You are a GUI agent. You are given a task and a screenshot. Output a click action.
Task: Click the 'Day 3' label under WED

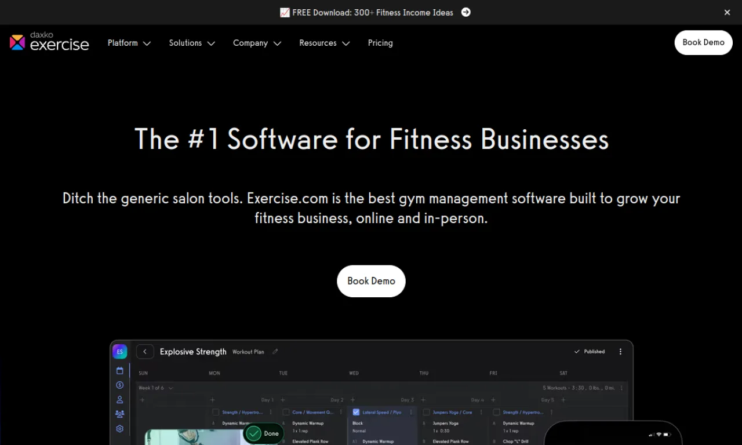pyautogui.click(x=408, y=400)
